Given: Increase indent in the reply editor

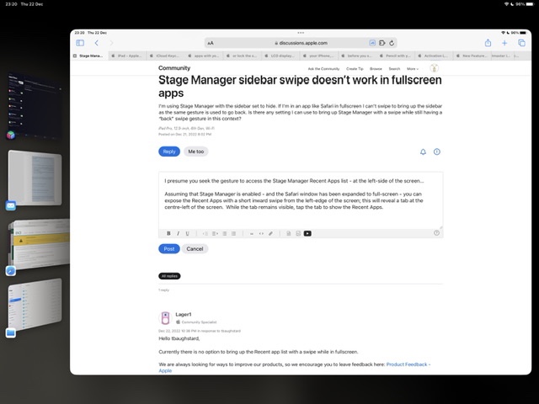Looking at the screenshot, I should coord(215,233).
